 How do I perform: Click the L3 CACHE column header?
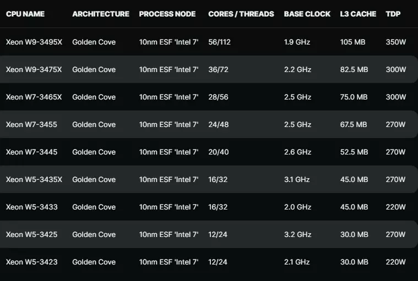click(x=358, y=14)
